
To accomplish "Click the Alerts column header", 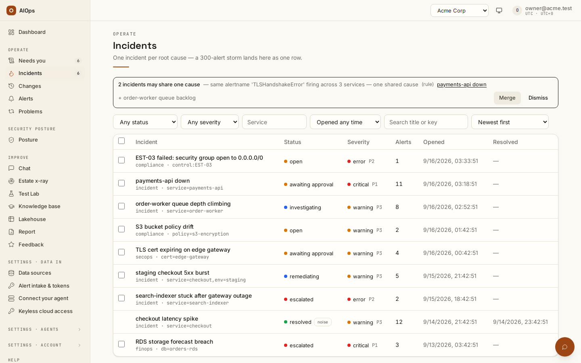I will 403,142.
